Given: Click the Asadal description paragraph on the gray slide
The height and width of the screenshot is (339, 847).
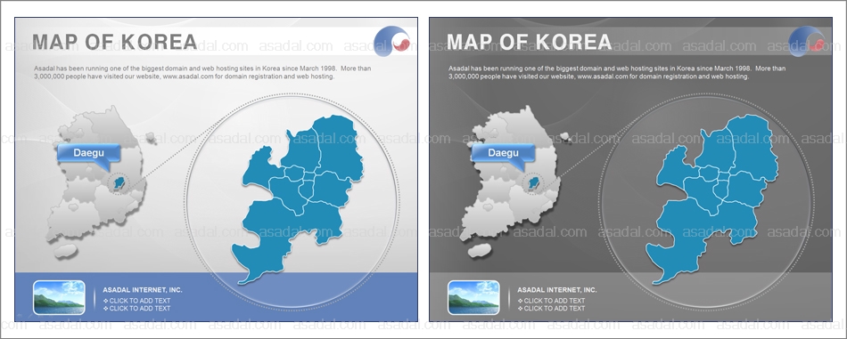Looking at the screenshot, I should pyautogui.click(x=618, y=73).
